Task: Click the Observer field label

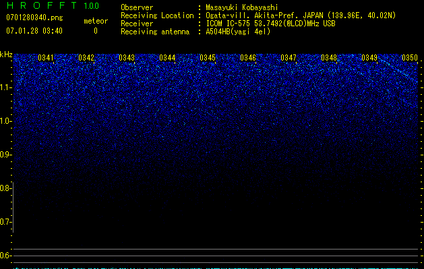Action: pyautogui.click(x=137, y=7)
